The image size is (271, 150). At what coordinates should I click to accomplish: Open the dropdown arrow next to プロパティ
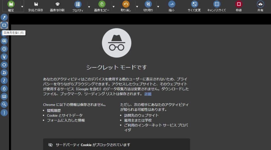89,6
